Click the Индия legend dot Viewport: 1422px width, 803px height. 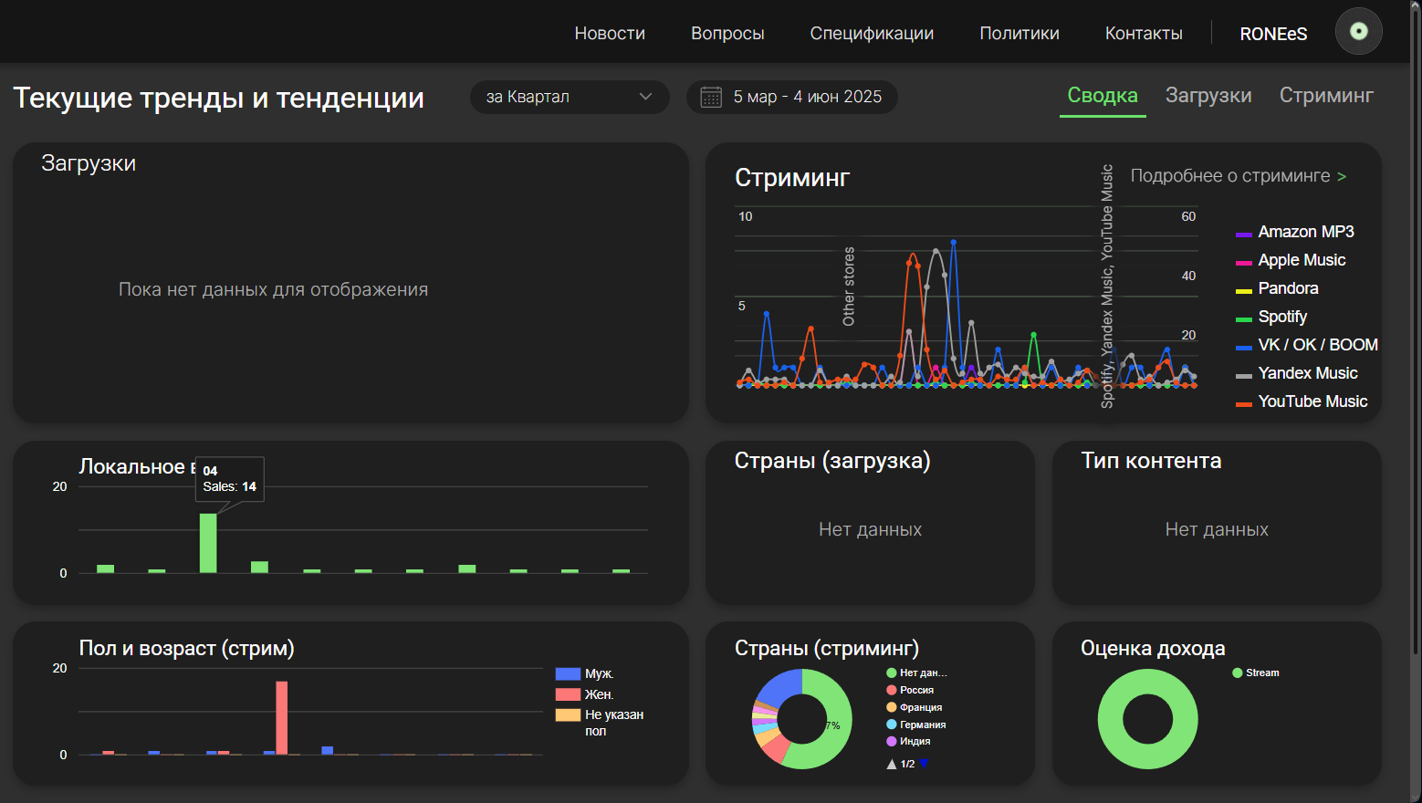tap(892, 741)
